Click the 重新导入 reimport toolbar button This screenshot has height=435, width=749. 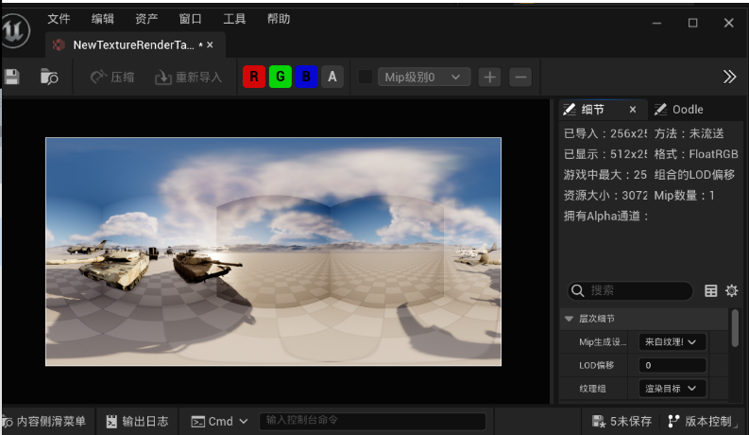point(189,77)
